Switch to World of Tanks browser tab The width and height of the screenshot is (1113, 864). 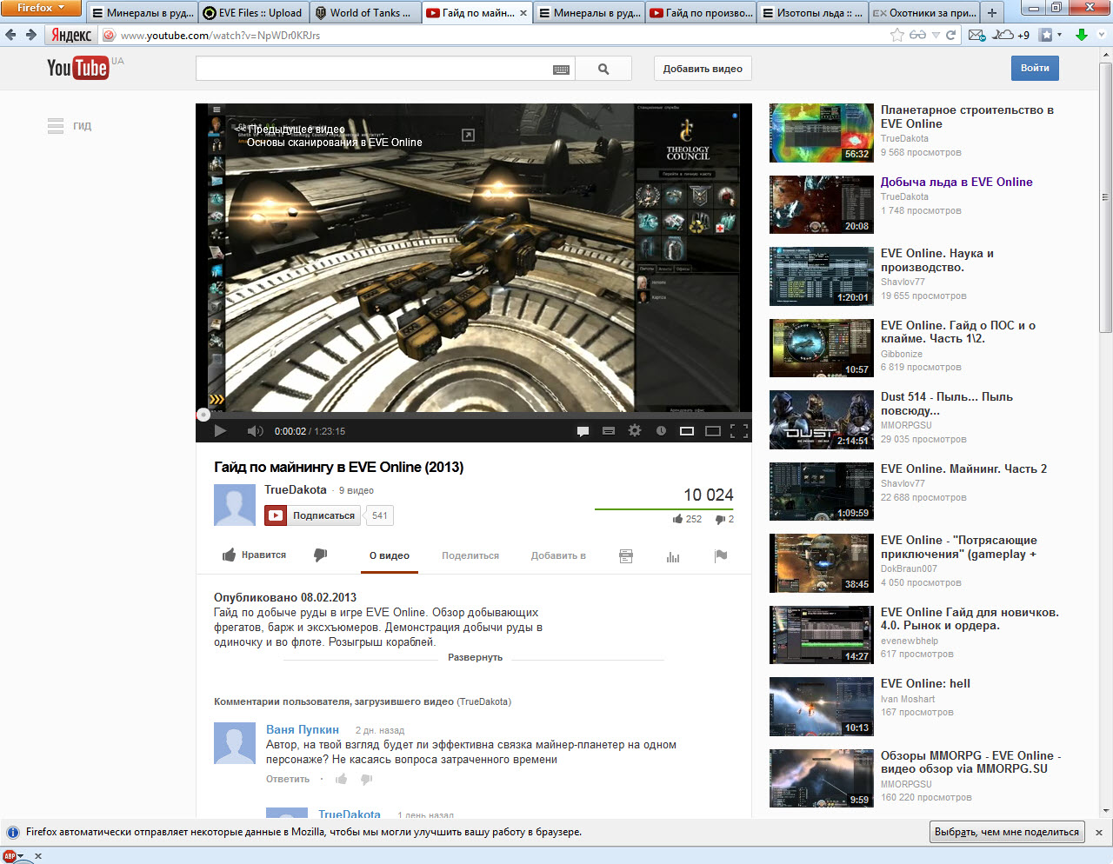coord(363,13)
